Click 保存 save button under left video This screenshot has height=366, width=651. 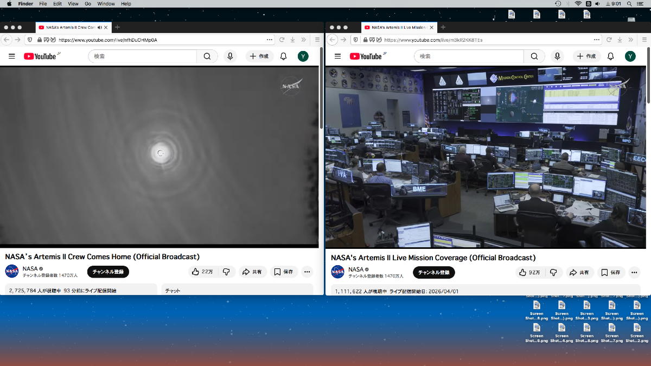point(284,272)
